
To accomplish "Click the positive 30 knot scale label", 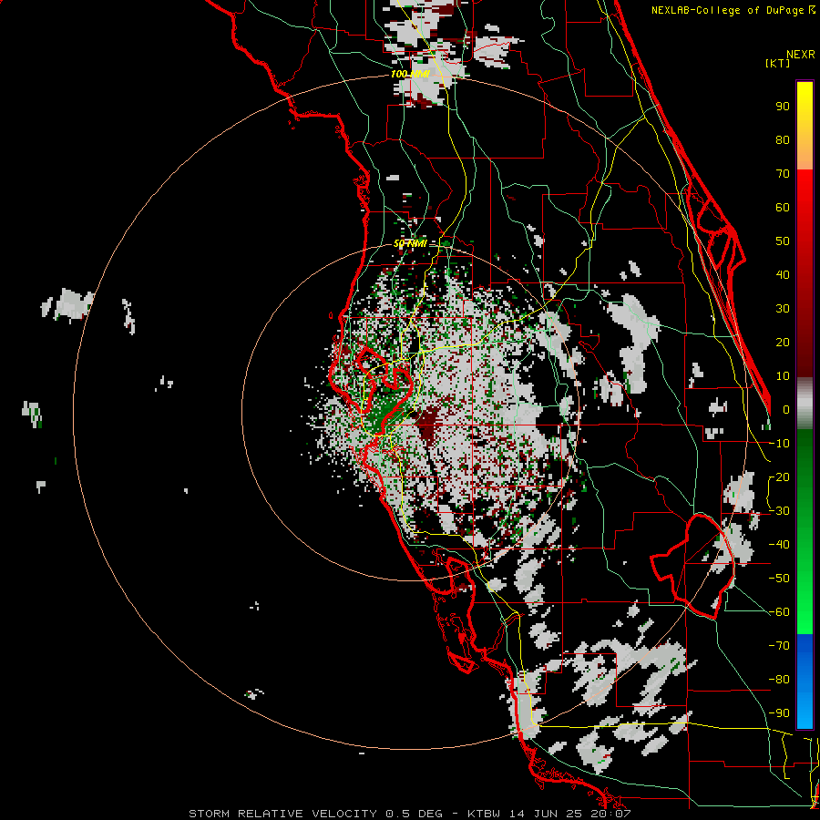I will (x=783, y=309).
